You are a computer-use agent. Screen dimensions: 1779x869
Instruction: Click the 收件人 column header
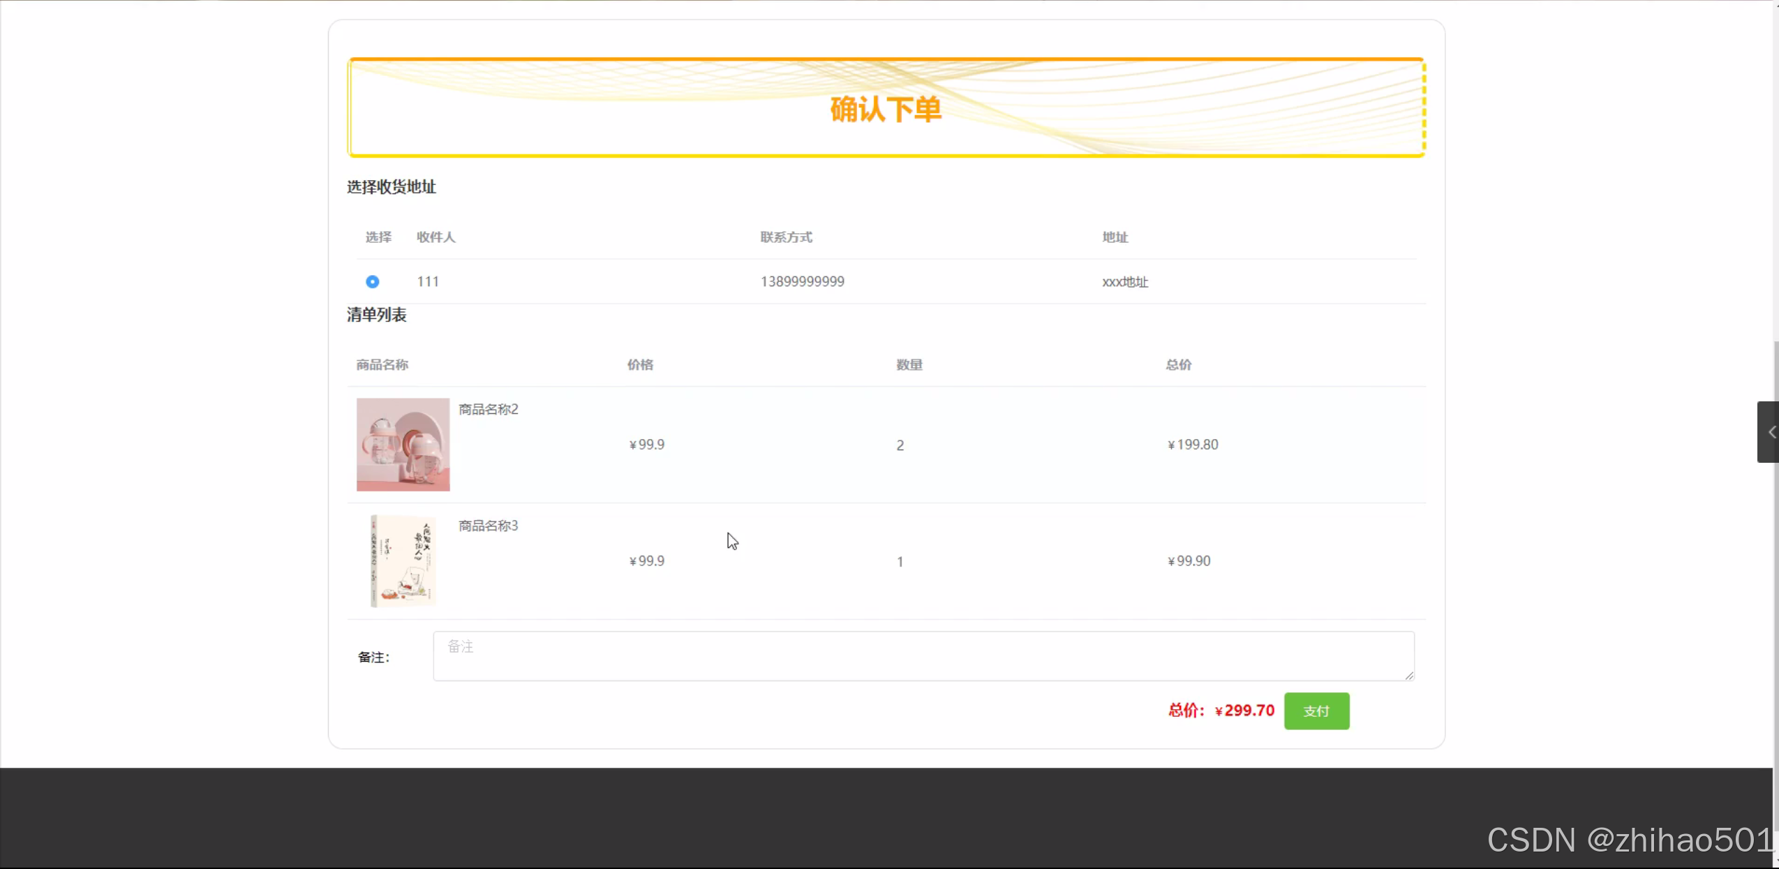point(436,237)
